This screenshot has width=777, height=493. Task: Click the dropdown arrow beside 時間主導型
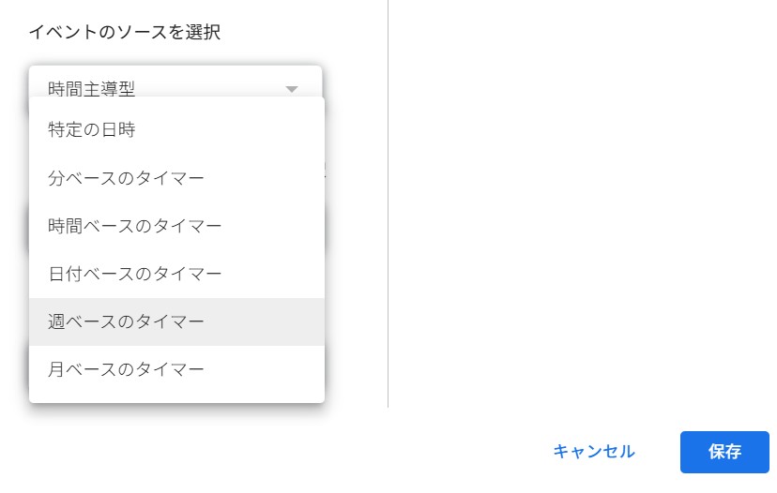pyautogui.click(x=291, y=89)
